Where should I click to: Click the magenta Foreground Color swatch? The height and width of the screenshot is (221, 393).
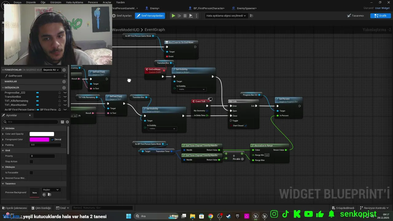(39, 139)
